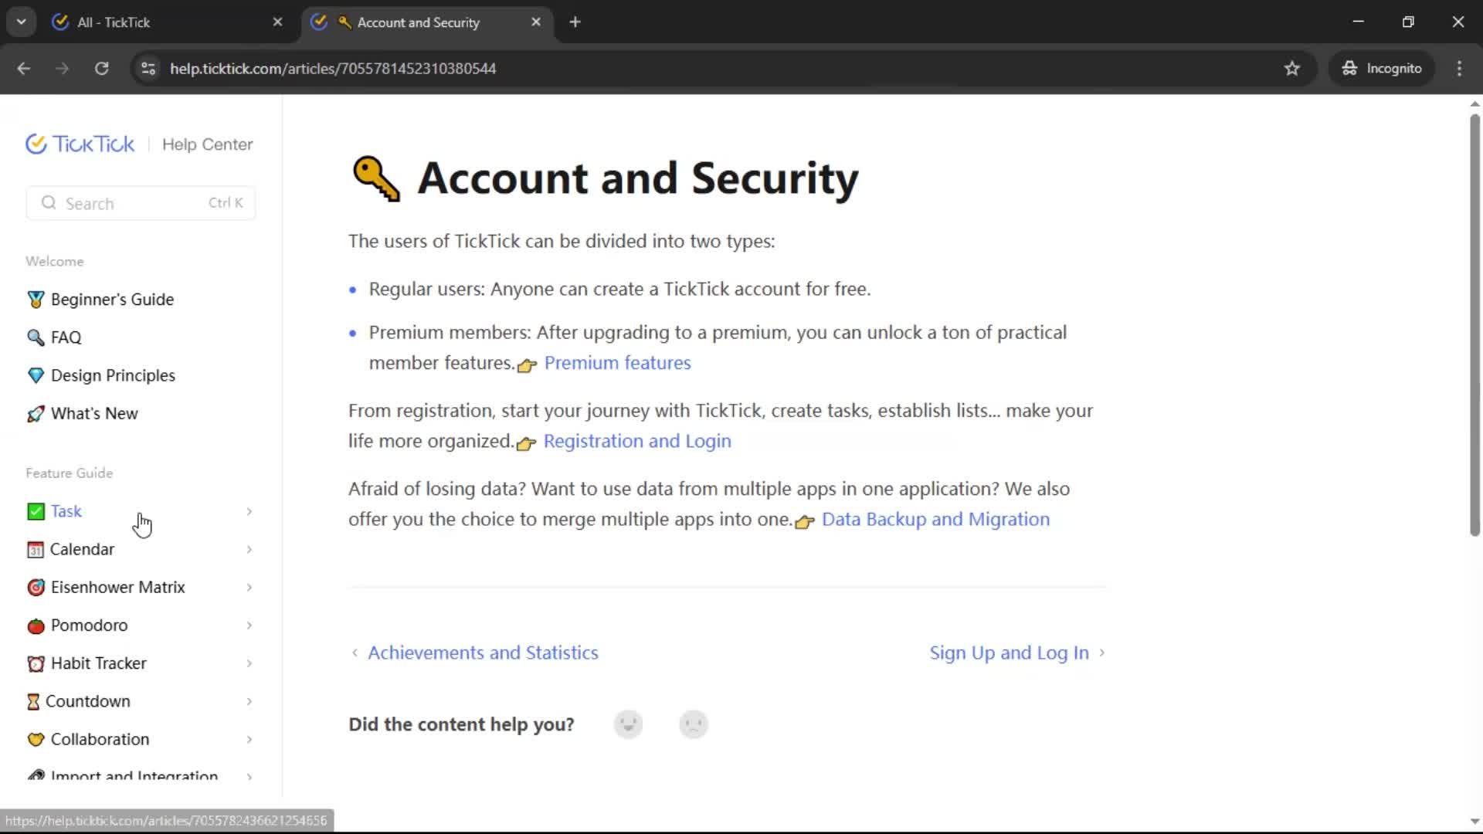Expand the Pomodoro section chevron
1483x834 pixels.
[x=249, y=625]
